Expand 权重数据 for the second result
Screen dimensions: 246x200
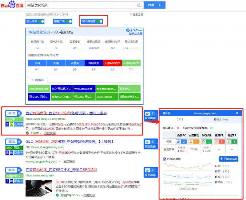151,144
